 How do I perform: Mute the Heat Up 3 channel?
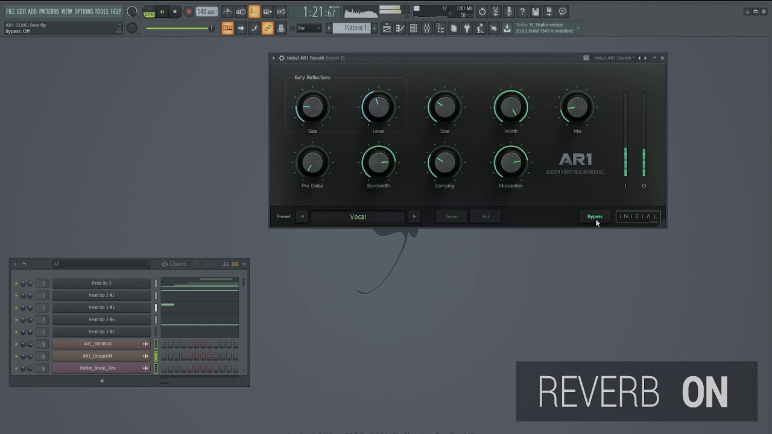(16, 283)
